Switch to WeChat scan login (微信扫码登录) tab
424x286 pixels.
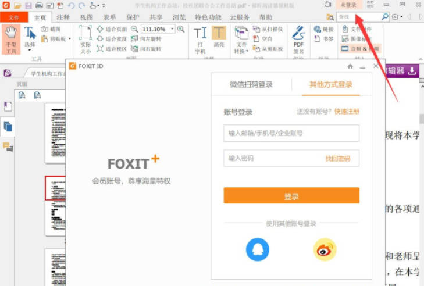(x=251, y=85)
